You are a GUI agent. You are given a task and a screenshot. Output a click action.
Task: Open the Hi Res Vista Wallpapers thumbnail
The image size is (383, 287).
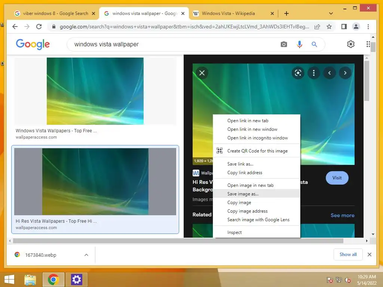[x=95, y=182]
